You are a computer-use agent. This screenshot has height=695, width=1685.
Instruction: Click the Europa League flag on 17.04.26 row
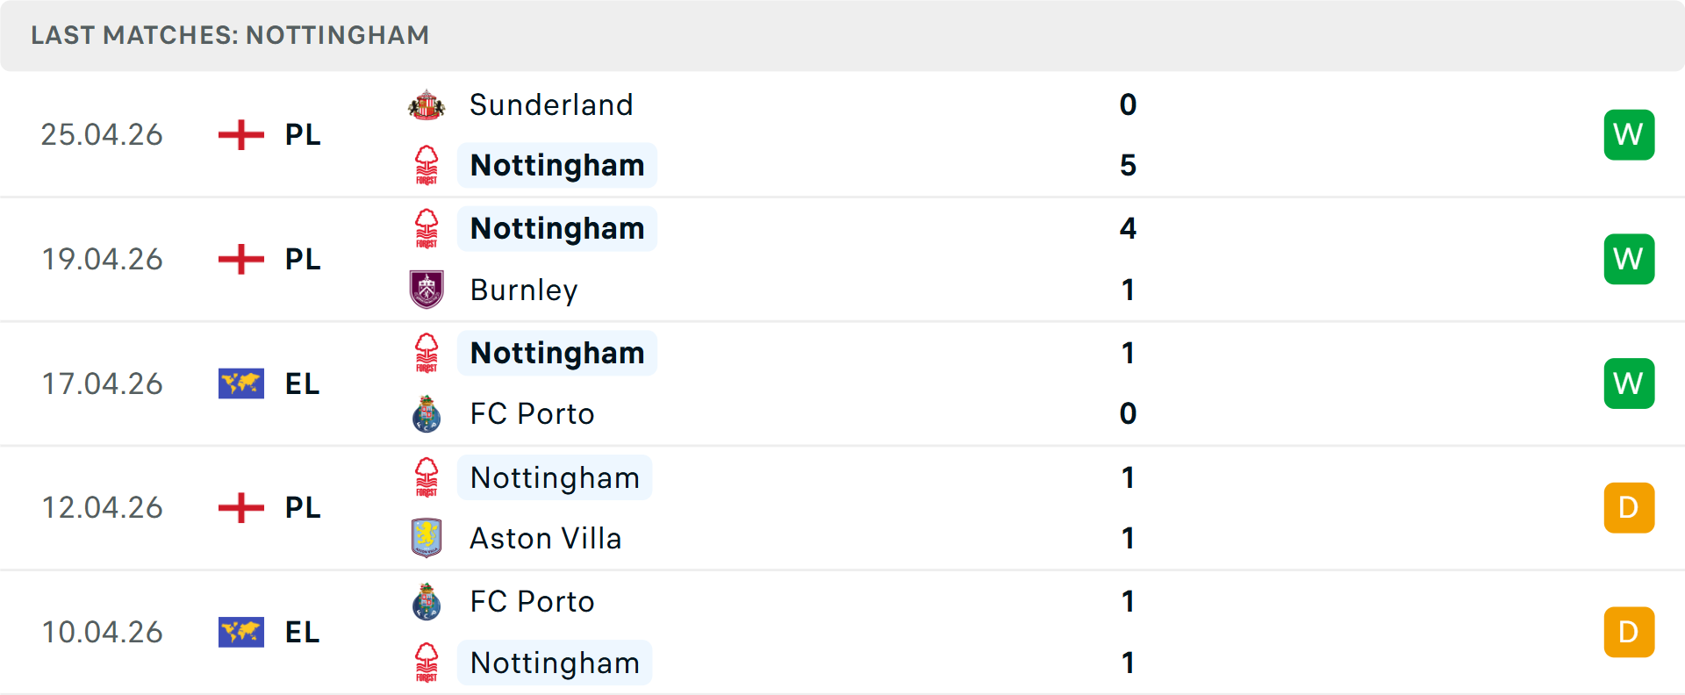(241, 384)
